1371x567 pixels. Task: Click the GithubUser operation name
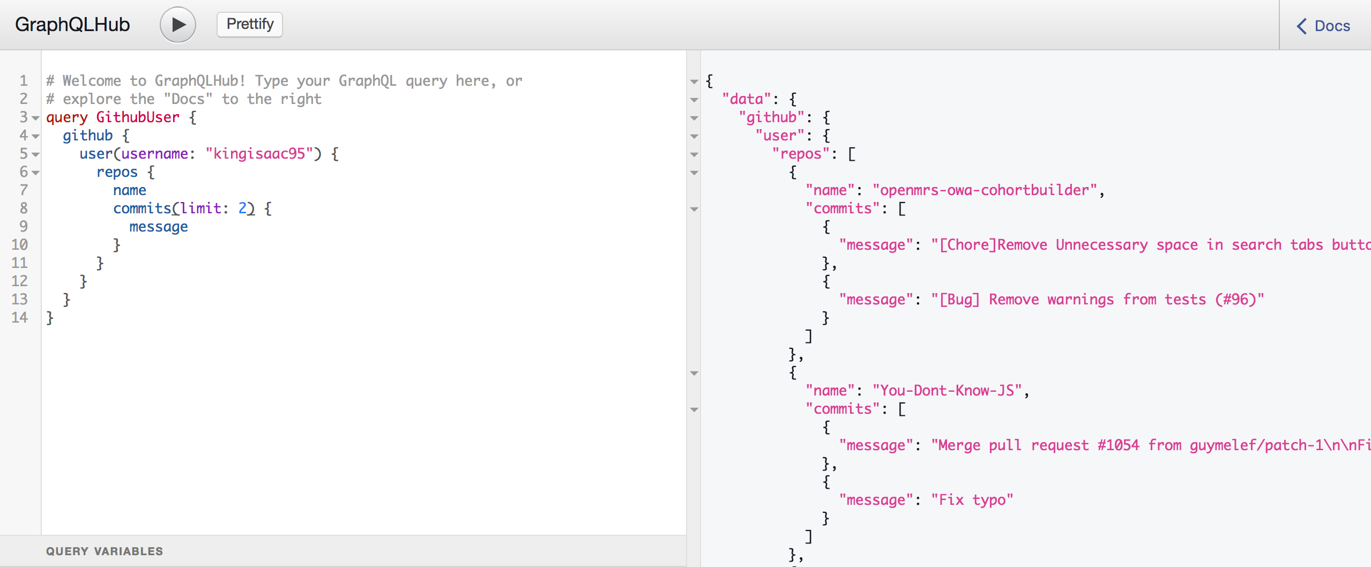[x=138, y=117]
